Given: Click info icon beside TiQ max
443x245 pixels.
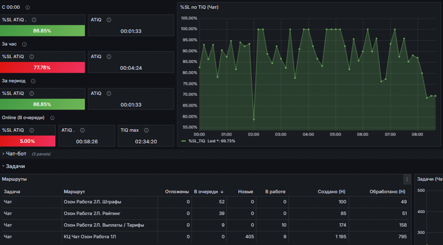Looking at the screenshot, I should tap(146, 130).
